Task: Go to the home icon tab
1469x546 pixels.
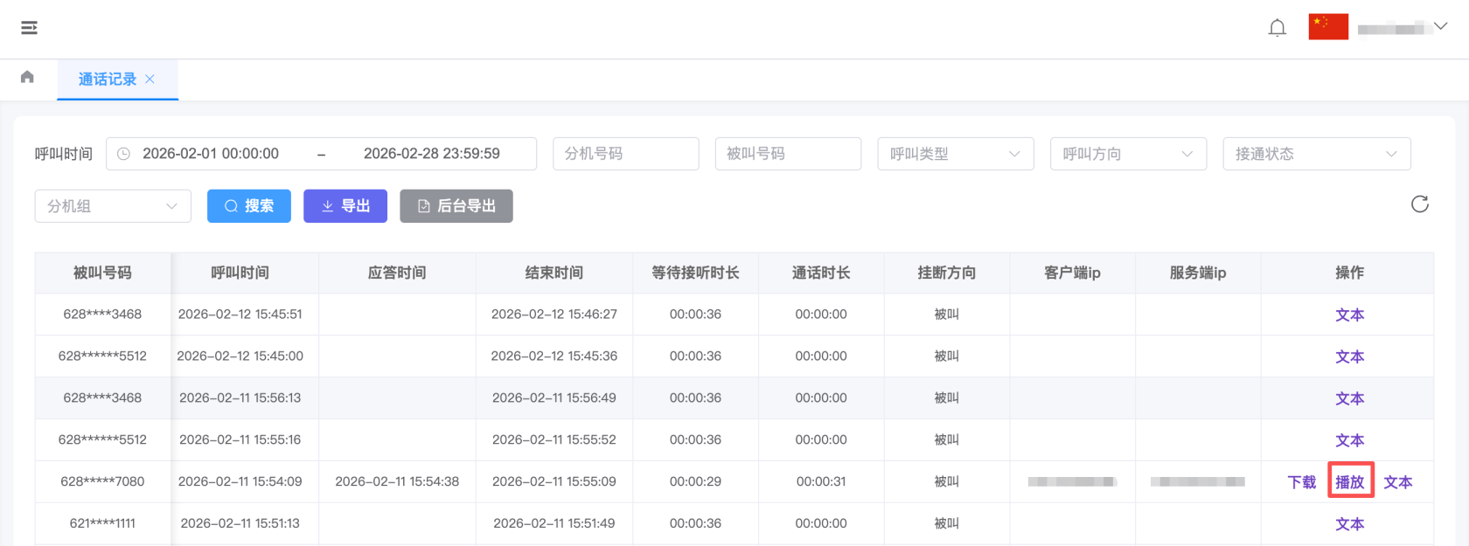Action: click(27, 78)
